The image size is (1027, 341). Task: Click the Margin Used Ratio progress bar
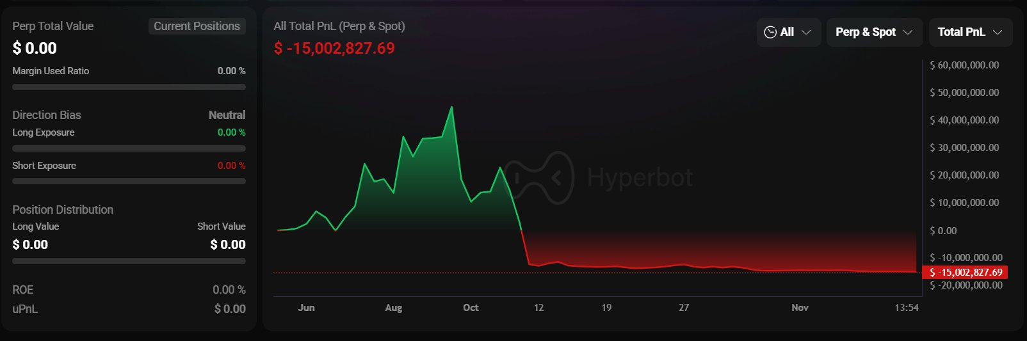pos(129,87)
